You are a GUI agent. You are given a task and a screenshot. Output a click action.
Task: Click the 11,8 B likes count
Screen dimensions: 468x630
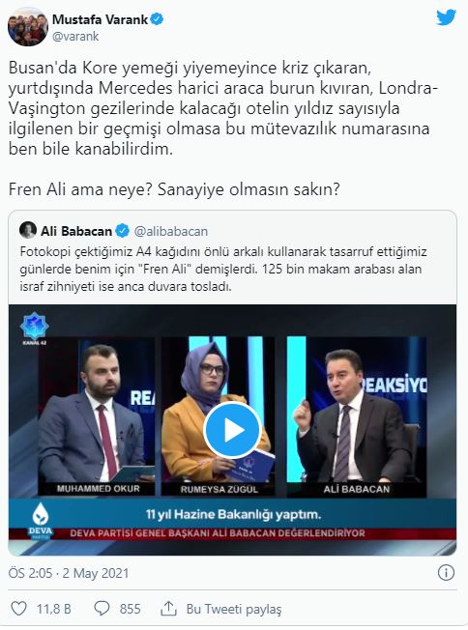point(54,609)
